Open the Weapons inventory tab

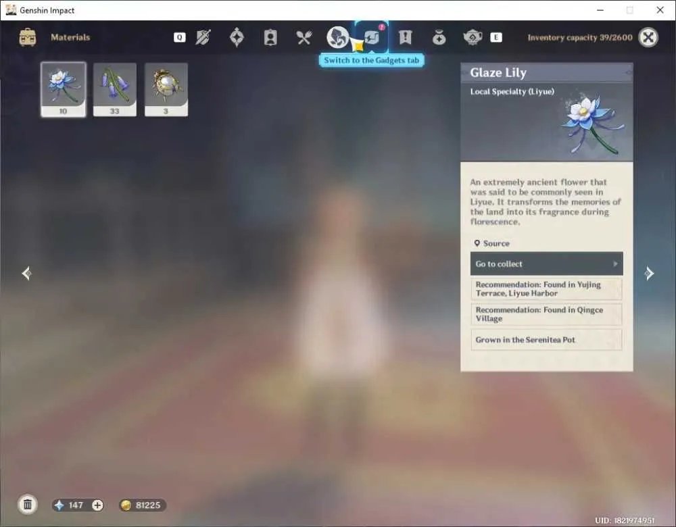click(x=203, y=37)
